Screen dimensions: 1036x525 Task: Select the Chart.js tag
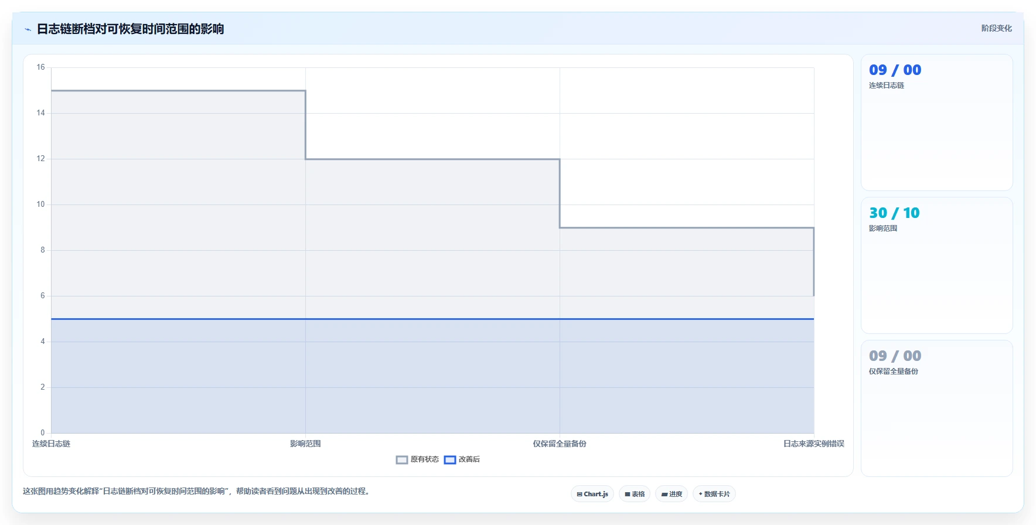coord(592,494)
